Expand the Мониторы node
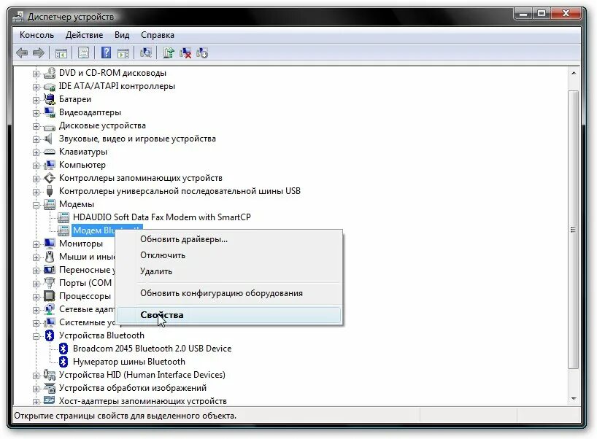This screenshot has height=439, width=597. coord(36,244)
